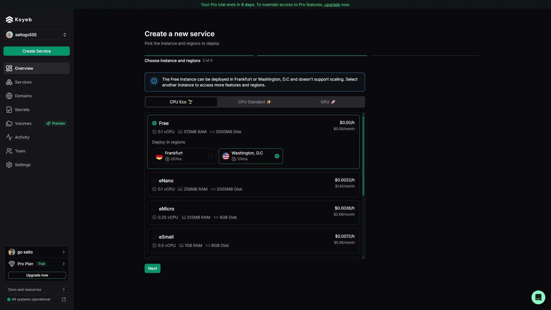Image resolution: width=551 pixels, height=310 pixels.
Task: Click the seedling icon on CPU Eco
Action: point(190,102)
